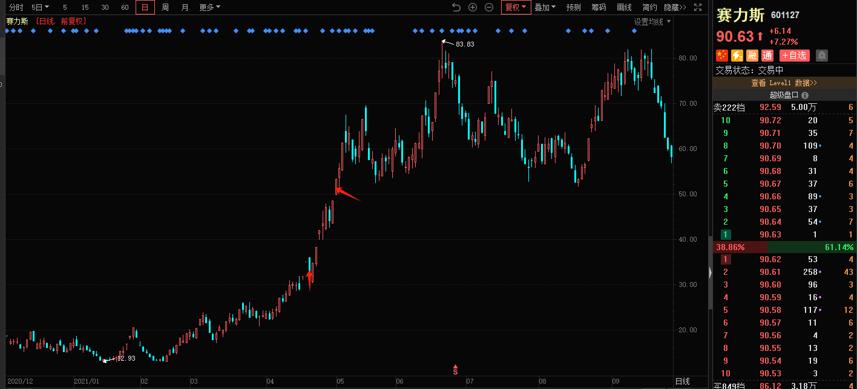Switch to the 周 weekly tab
This screenshot has height=389, width=857.
(165, 7)
